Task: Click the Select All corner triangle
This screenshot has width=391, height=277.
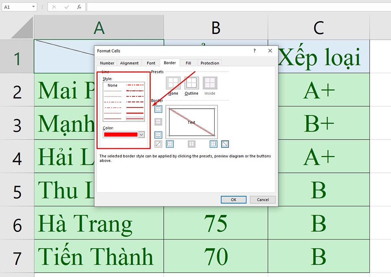Action: [x=22, y=27]
